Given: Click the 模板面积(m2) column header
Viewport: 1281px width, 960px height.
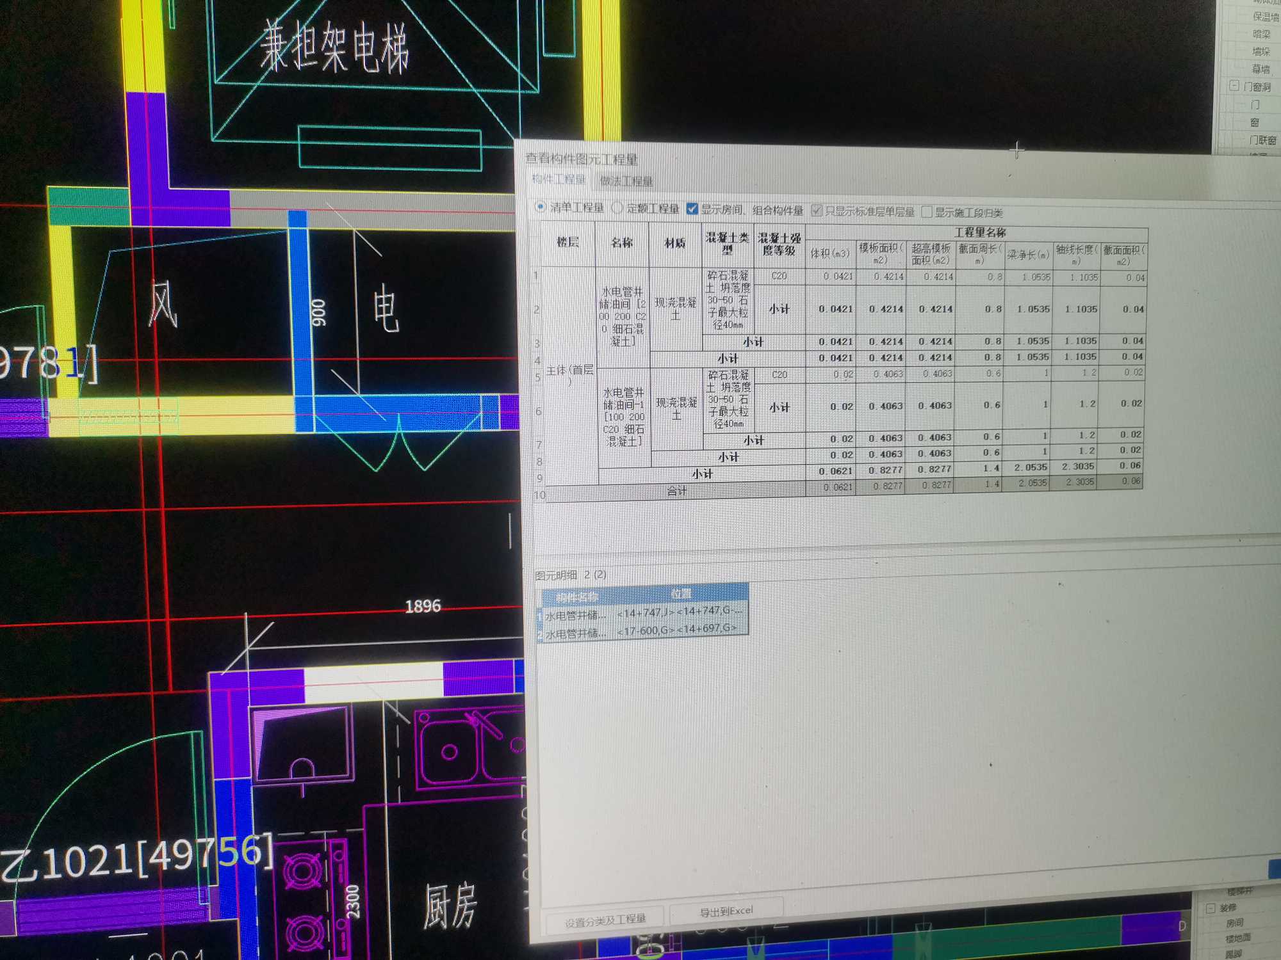Looking at the screenshot, I should point(882,254).
